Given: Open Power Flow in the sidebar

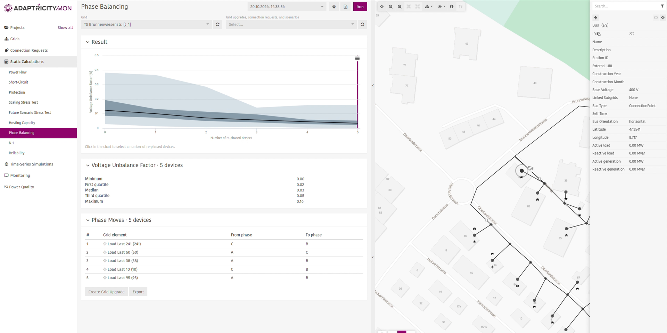Looking at the screenshot, I should [x=18, y=72].
